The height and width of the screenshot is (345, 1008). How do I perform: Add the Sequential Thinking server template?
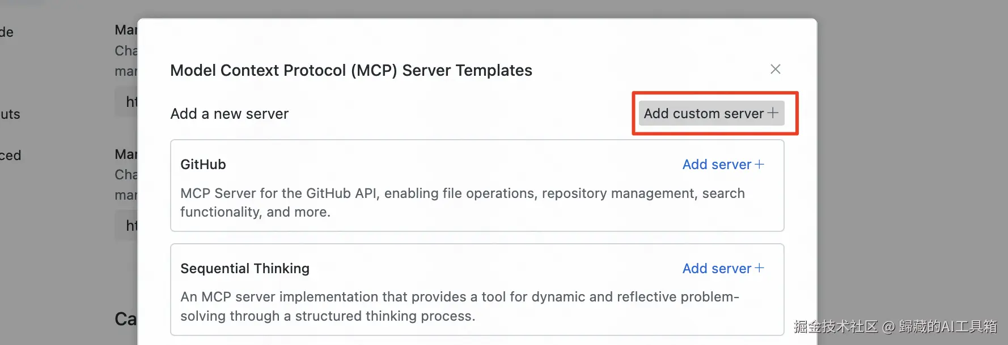coord(717,269)
